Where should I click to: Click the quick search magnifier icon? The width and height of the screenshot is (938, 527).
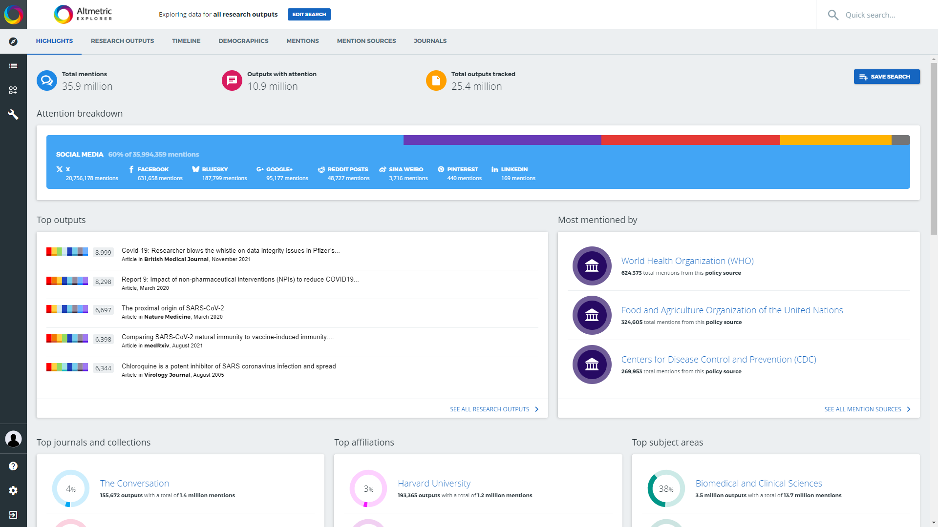point(833,15)
